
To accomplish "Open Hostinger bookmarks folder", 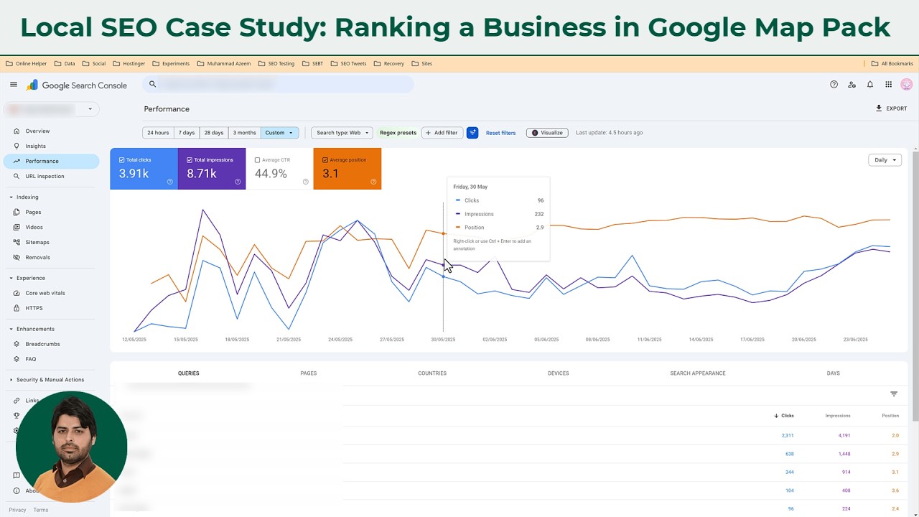I will [x=129, y=64].
